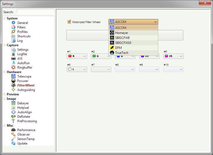213x155 pixels.
Task: Open the Autoguiding settings page
Action: pyautogui.click(x=26, y=90)
